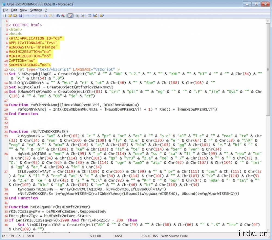Click the Copy toolbar icon
Image resolution: width=272 pixels, height=240 pixels.
(x=45, y=16)
